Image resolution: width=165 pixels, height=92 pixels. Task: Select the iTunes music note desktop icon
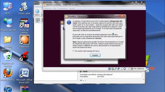[x=8, y=89]
